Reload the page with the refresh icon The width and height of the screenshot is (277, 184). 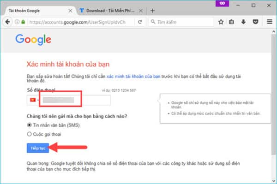[140, 22]
